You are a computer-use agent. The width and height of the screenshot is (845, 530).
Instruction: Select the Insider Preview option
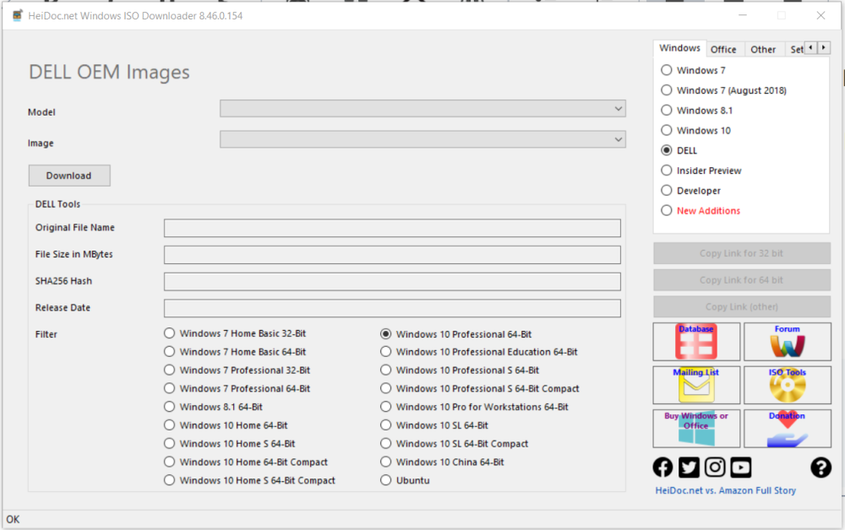[x=701, y=170]
